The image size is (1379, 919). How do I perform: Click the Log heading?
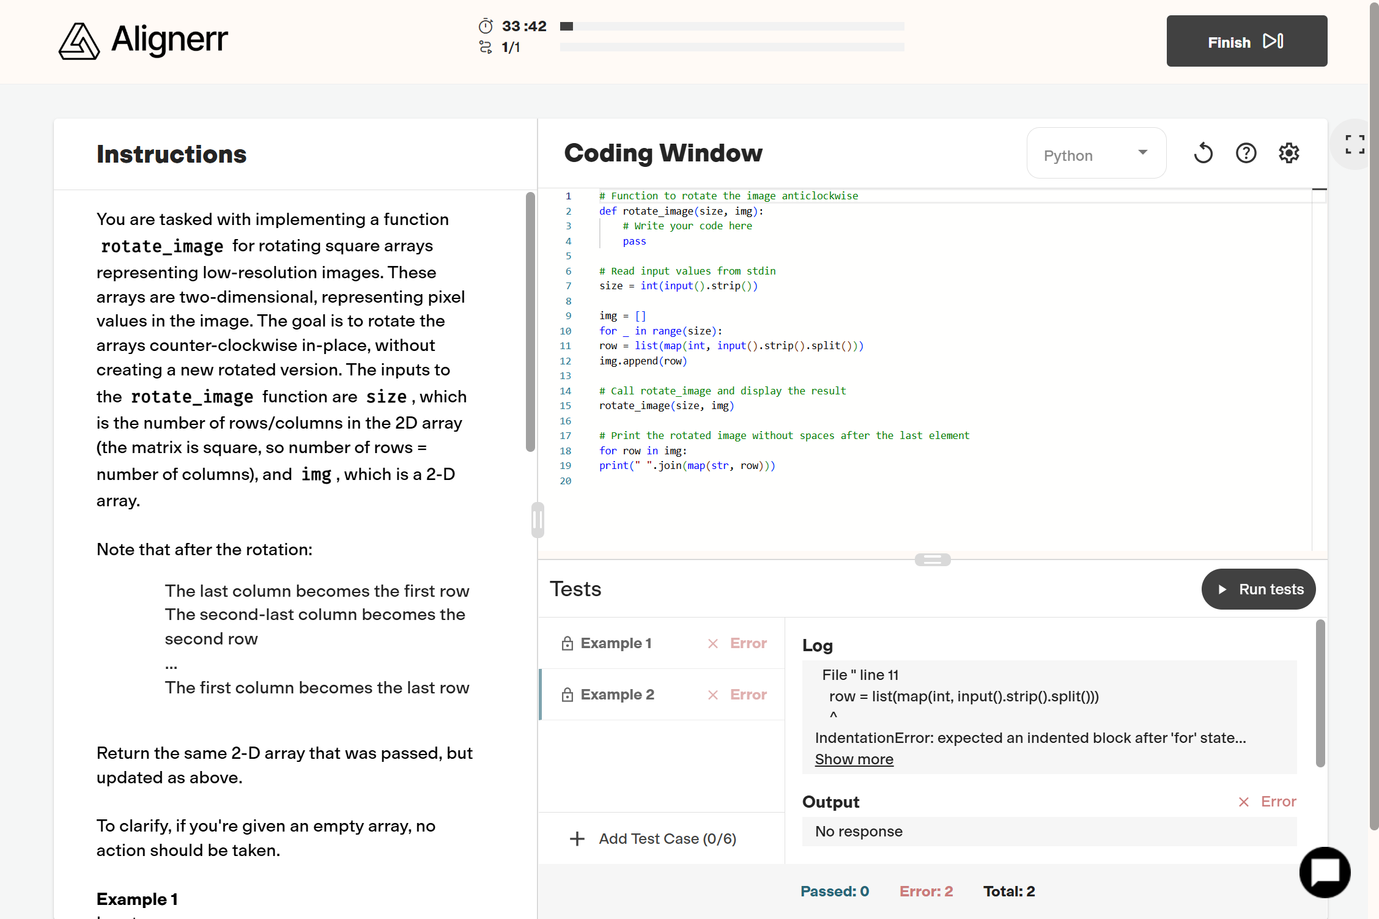pos(817,646)
